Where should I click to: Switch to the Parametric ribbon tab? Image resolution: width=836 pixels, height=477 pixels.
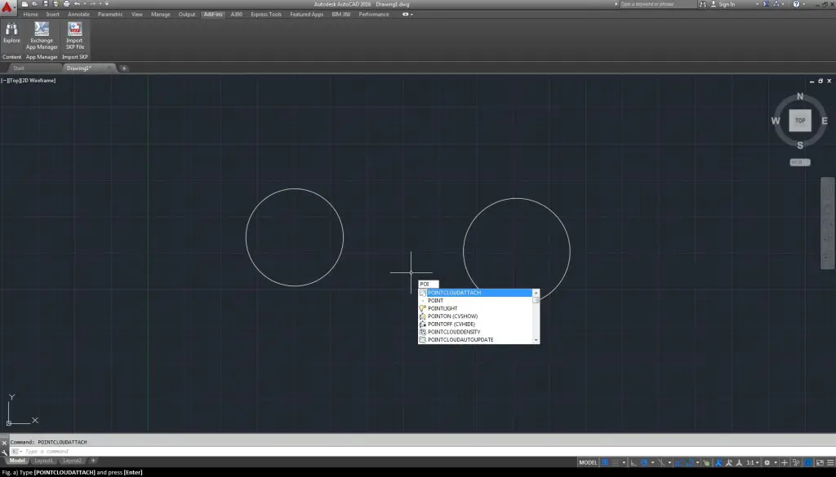point(110,14)
